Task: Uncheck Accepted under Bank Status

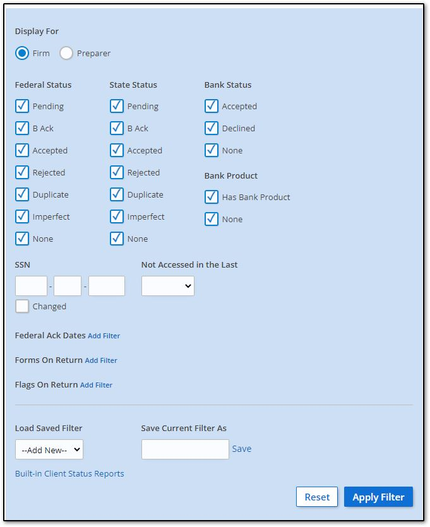Action: click(x=211, y=106)
